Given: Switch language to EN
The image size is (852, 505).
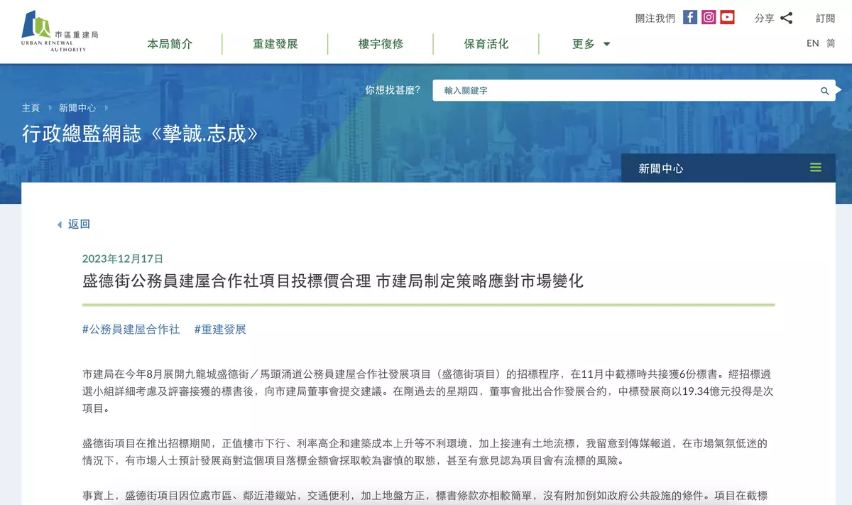Looking at the screenshot, I should (x=813, y=43).
